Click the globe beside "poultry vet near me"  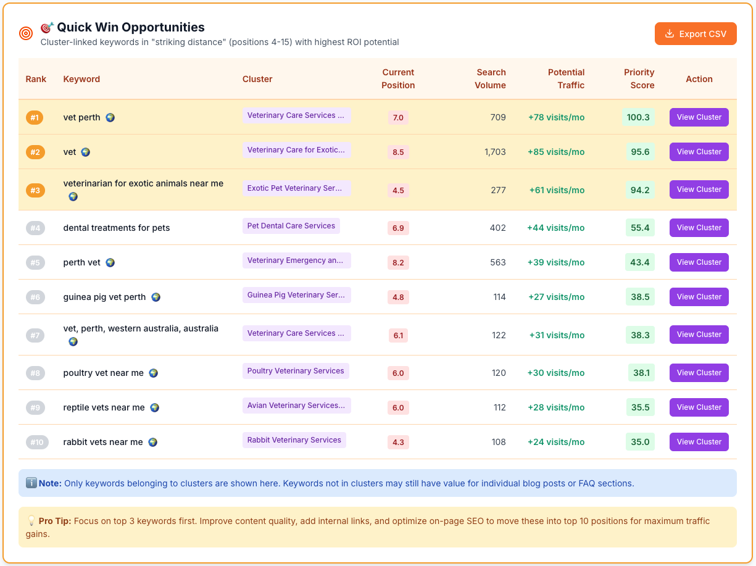click(153, 373)
